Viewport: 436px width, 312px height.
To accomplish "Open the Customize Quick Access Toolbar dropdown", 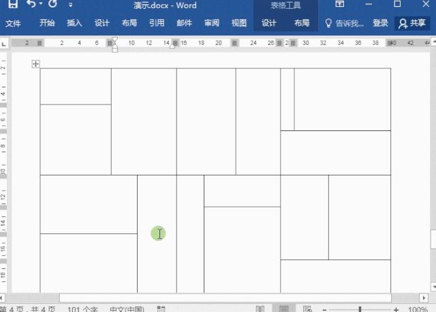I will tap(70, 5).
